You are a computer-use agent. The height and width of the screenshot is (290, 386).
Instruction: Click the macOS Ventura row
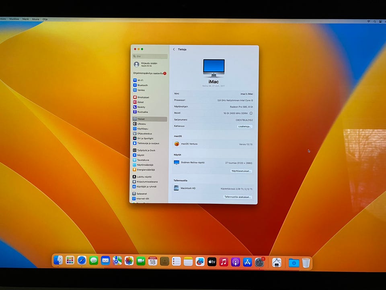click(213, 144)
